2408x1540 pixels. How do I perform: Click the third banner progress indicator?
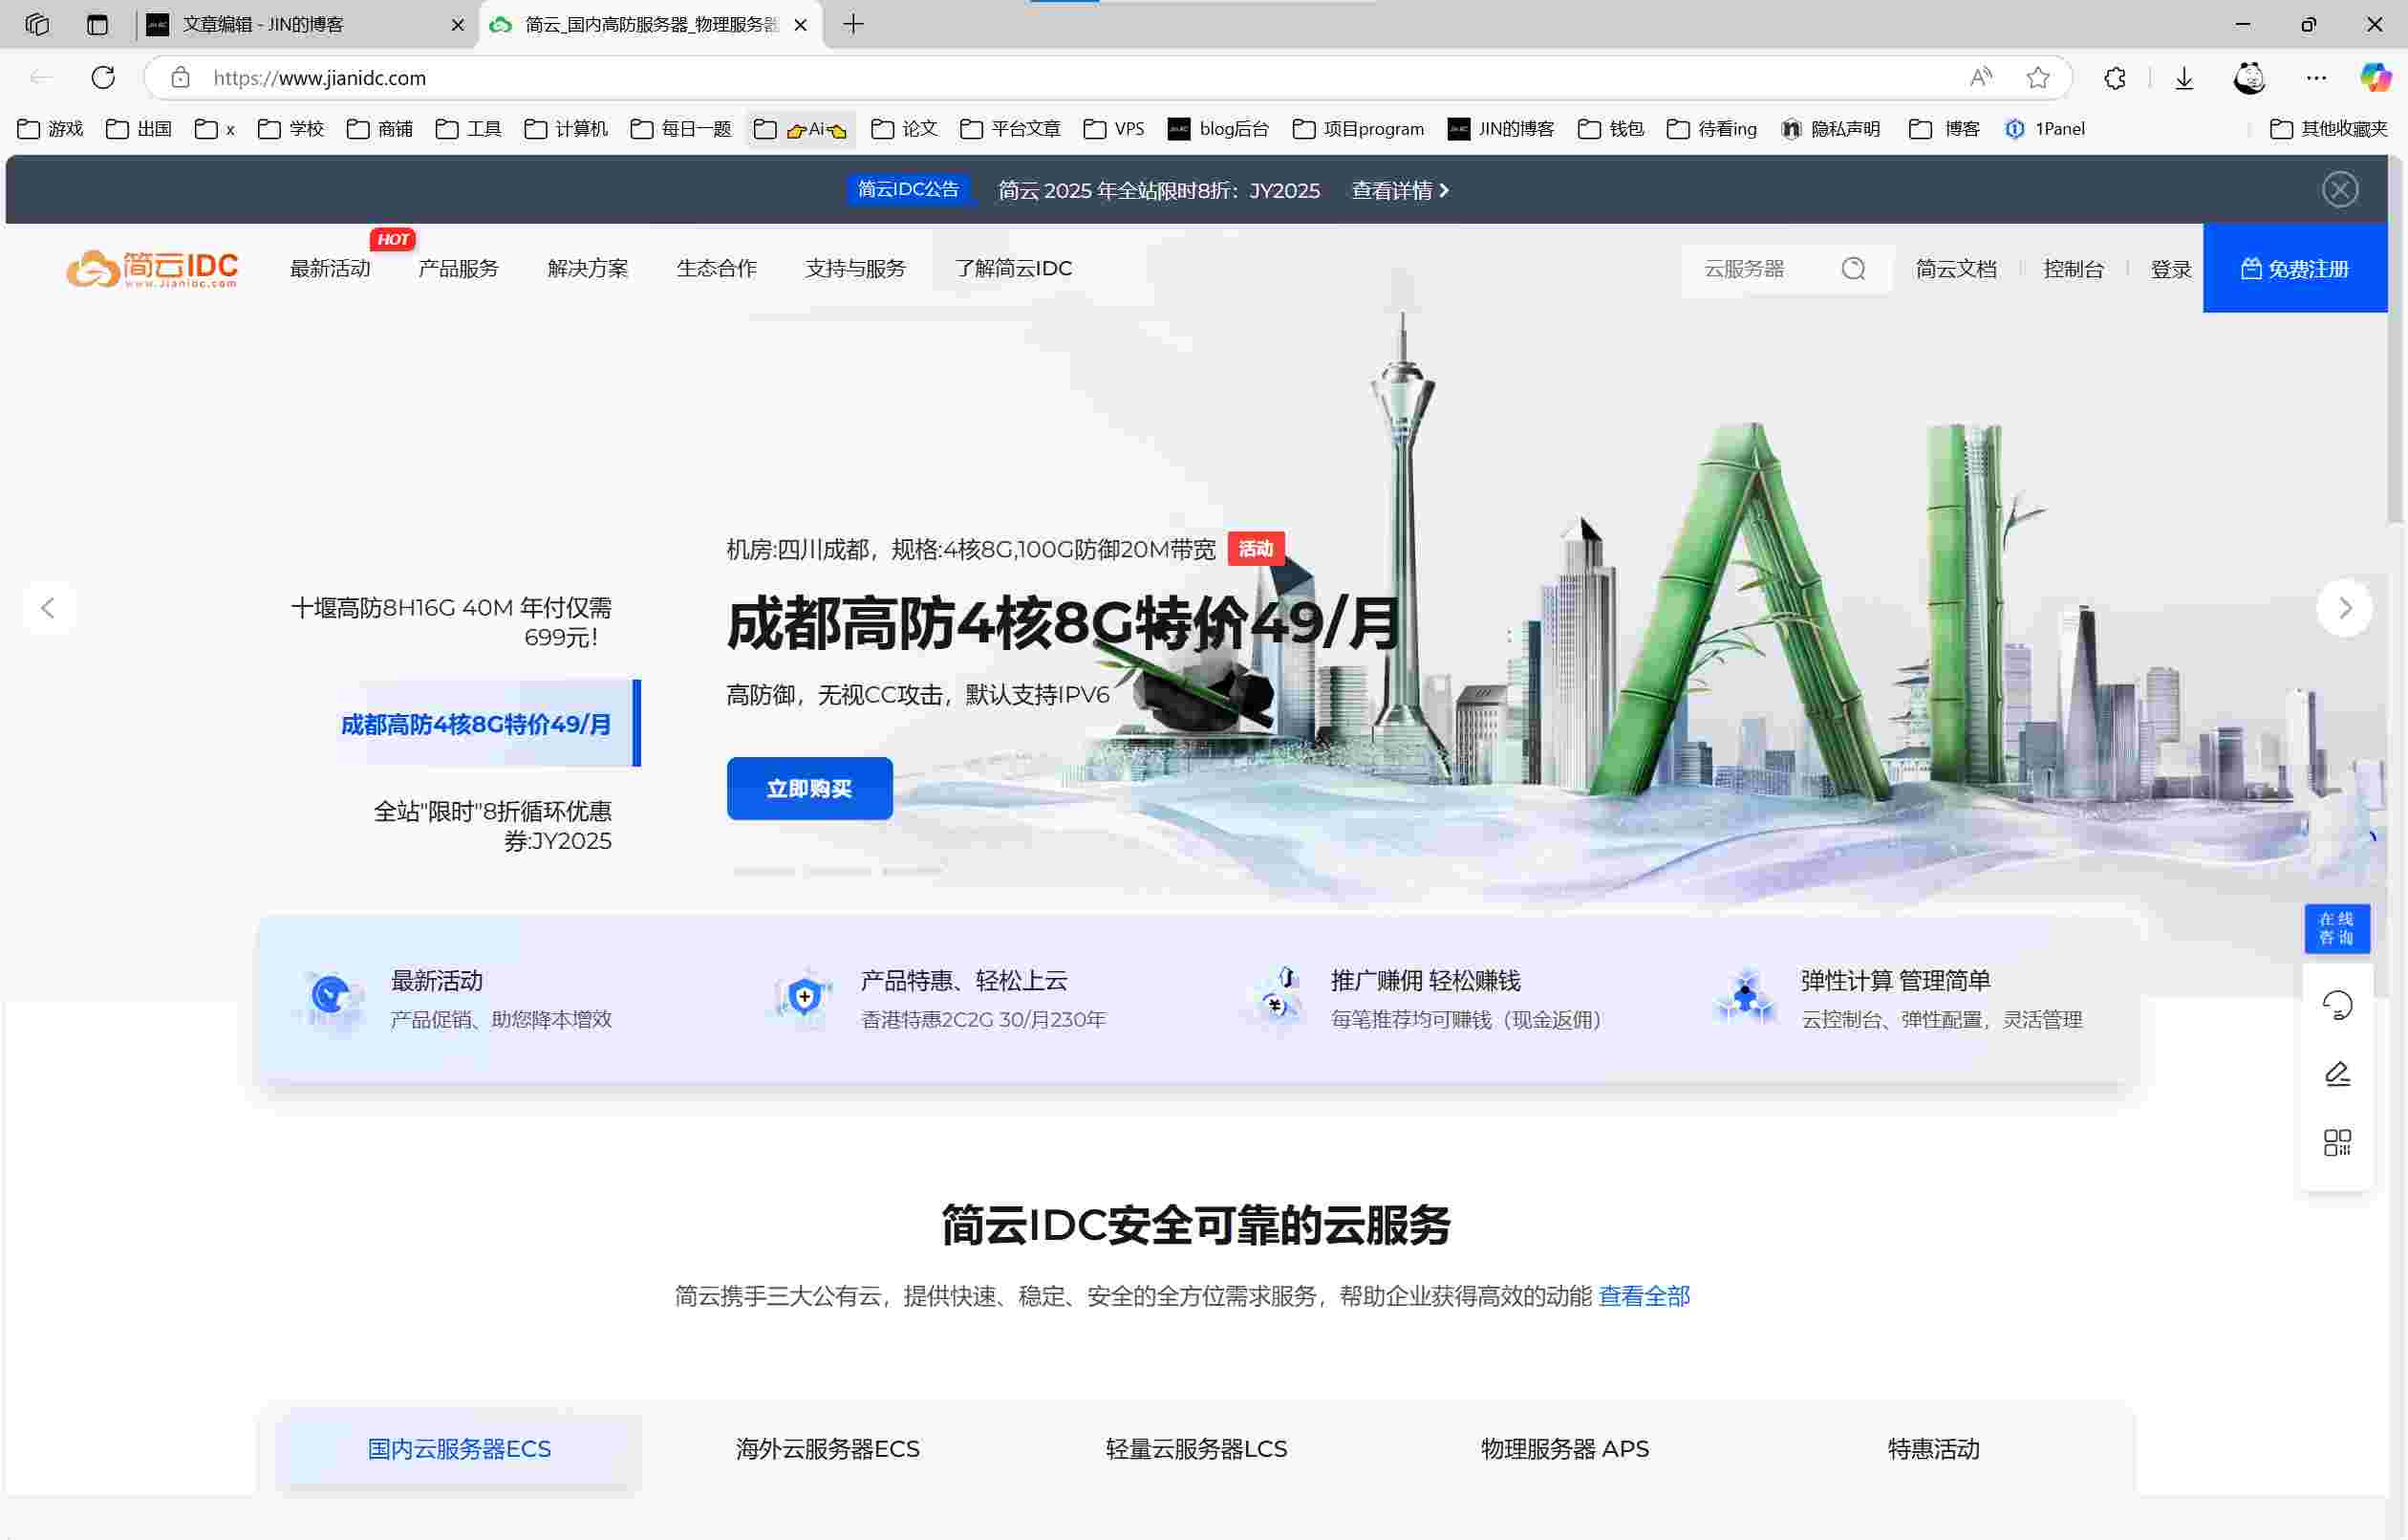tap(912, 872)
